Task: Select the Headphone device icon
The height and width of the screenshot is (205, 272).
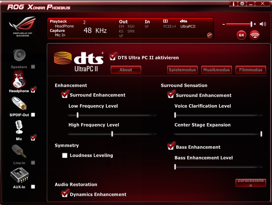Action: coord(19,80)
